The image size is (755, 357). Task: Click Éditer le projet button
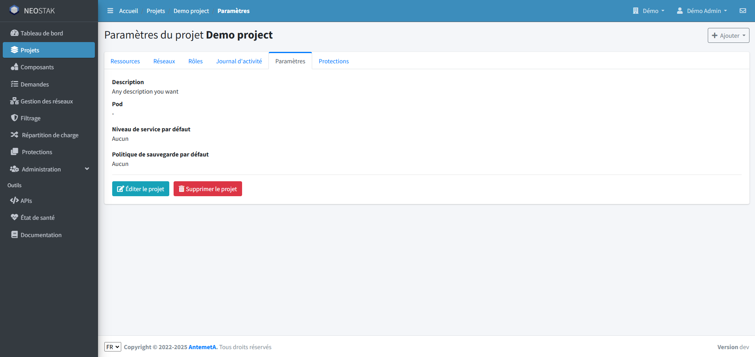click(x=141, y=189)
